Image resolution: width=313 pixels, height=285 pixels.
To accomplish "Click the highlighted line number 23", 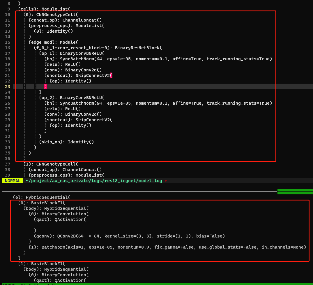I will click(x=8, y=87).
